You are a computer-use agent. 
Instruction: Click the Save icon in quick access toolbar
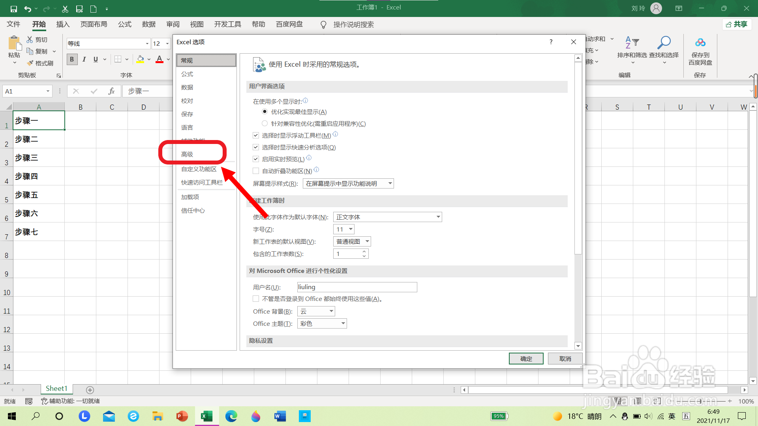[13, 8]
